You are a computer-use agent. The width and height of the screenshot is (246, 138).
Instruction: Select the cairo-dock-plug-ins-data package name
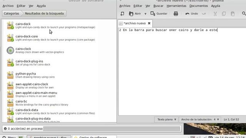coord(33,118)
